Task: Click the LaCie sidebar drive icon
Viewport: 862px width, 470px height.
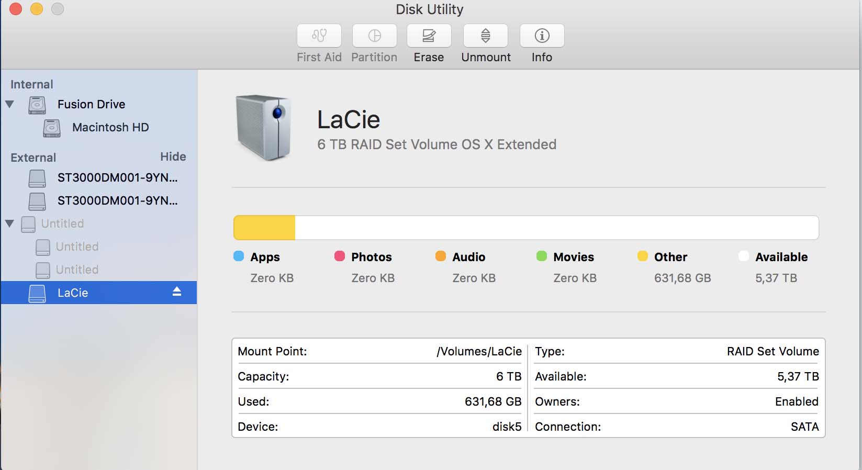Action: click(x=37, y=293)
